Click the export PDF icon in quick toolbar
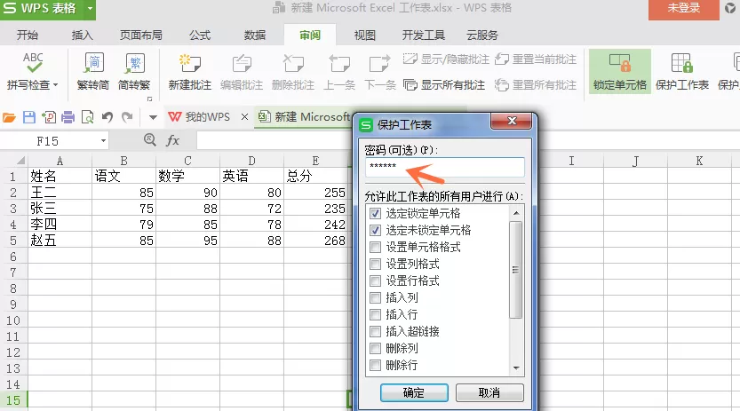The width and height of the screenshot is (740, 411). (x=49, y=117)
